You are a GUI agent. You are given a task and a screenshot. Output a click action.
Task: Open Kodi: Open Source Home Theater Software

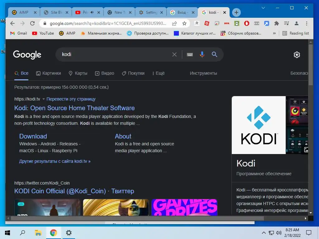pyautogui.click(x=74, y=108)
